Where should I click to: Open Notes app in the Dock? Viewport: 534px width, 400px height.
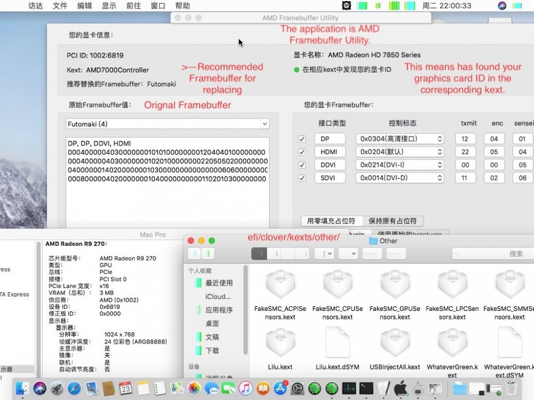click(143, 388)
